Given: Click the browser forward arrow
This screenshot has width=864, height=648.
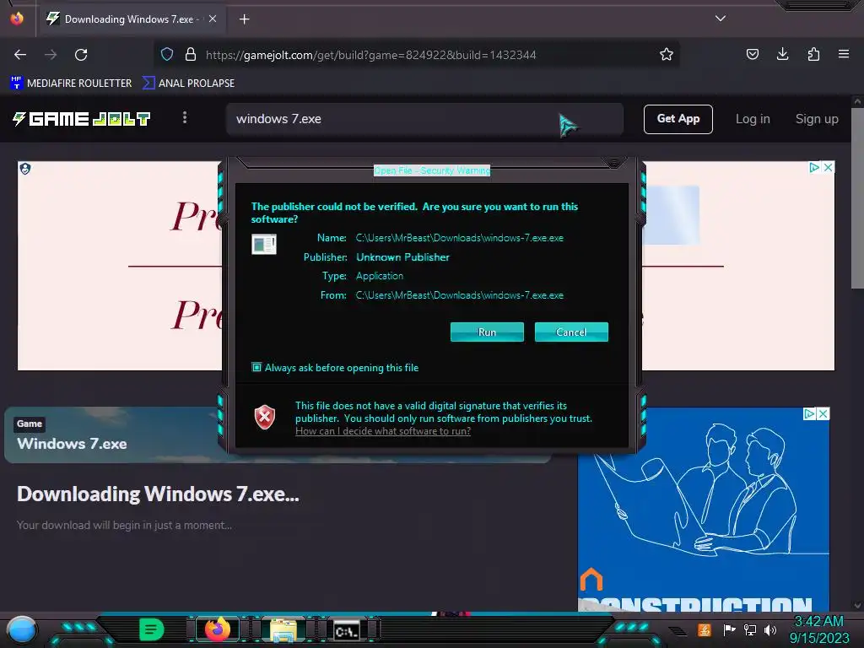Looking at the screenshot, I should (51, 55).
